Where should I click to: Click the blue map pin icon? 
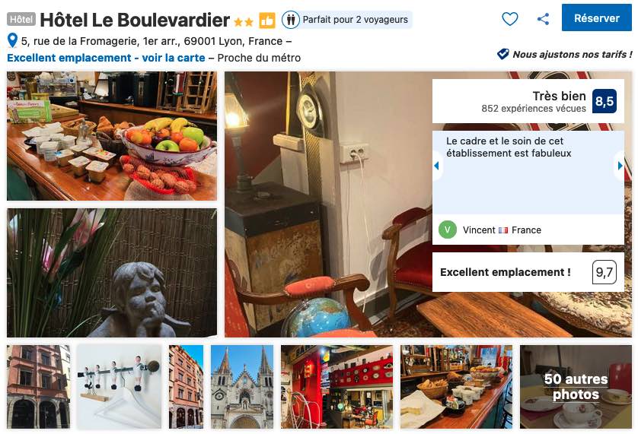(13, 40)
